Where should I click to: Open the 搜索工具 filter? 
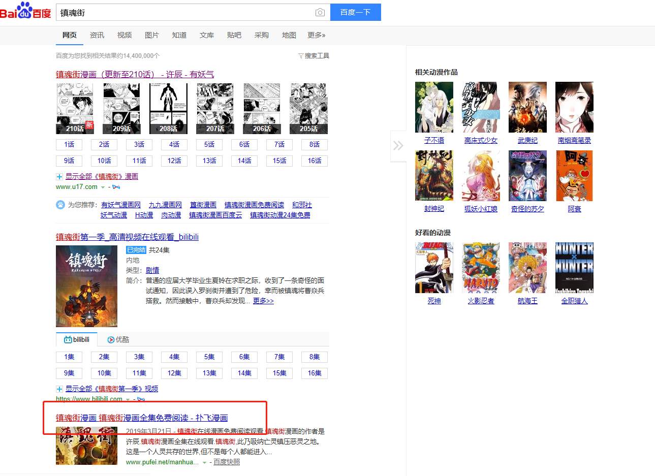tap(314, 56)
